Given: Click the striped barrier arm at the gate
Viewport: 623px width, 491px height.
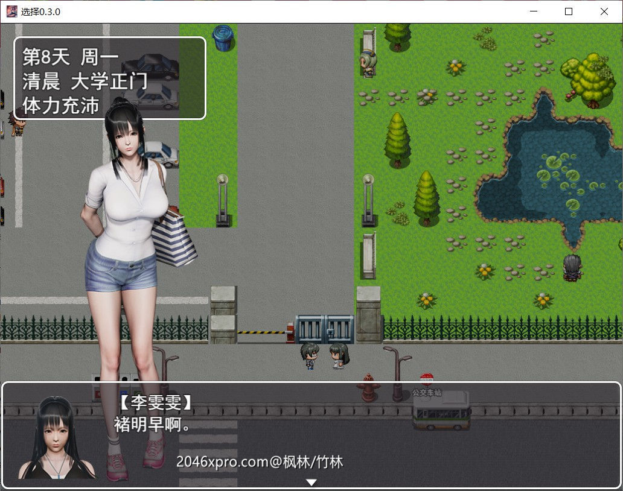Looking at the screenshot, I should [x=261, y=332].
